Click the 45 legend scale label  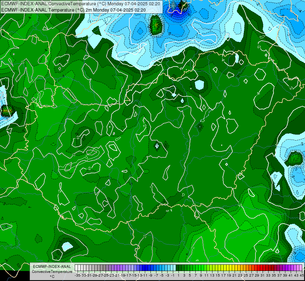(302, 275)
